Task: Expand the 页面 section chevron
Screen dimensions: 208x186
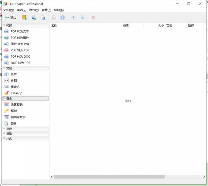Action: tap(4, 128)
